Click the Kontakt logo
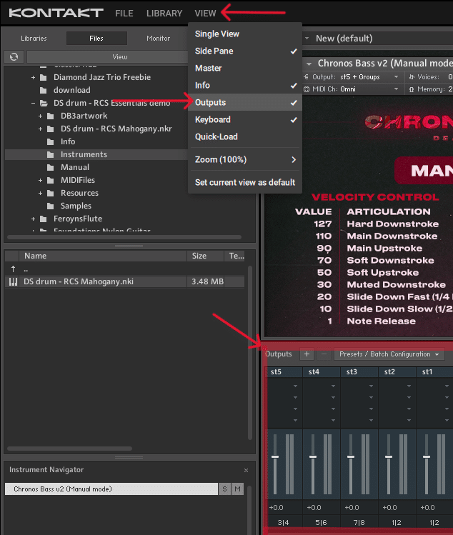Viewport: 453px width, 535px height. [56, 13]
